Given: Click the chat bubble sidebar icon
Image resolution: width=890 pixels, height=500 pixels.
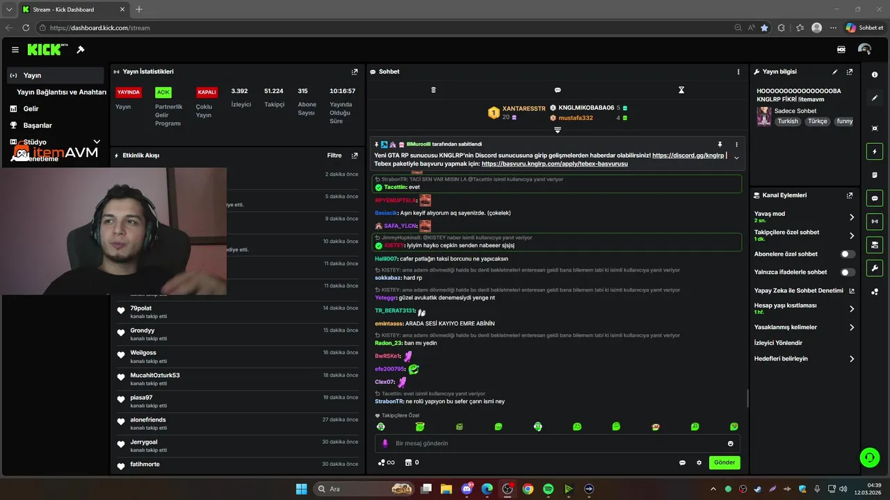Looking at the screenshot, I should pos(875,198).
